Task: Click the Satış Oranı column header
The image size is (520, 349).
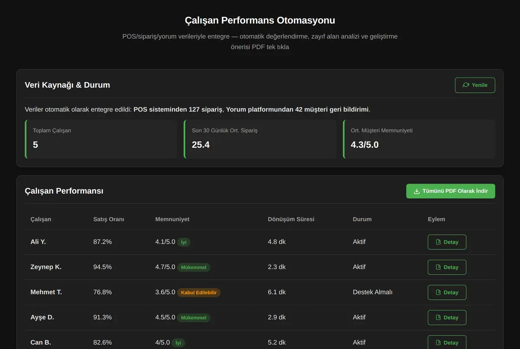Action: pyautogui.click(x=109, y=219)
